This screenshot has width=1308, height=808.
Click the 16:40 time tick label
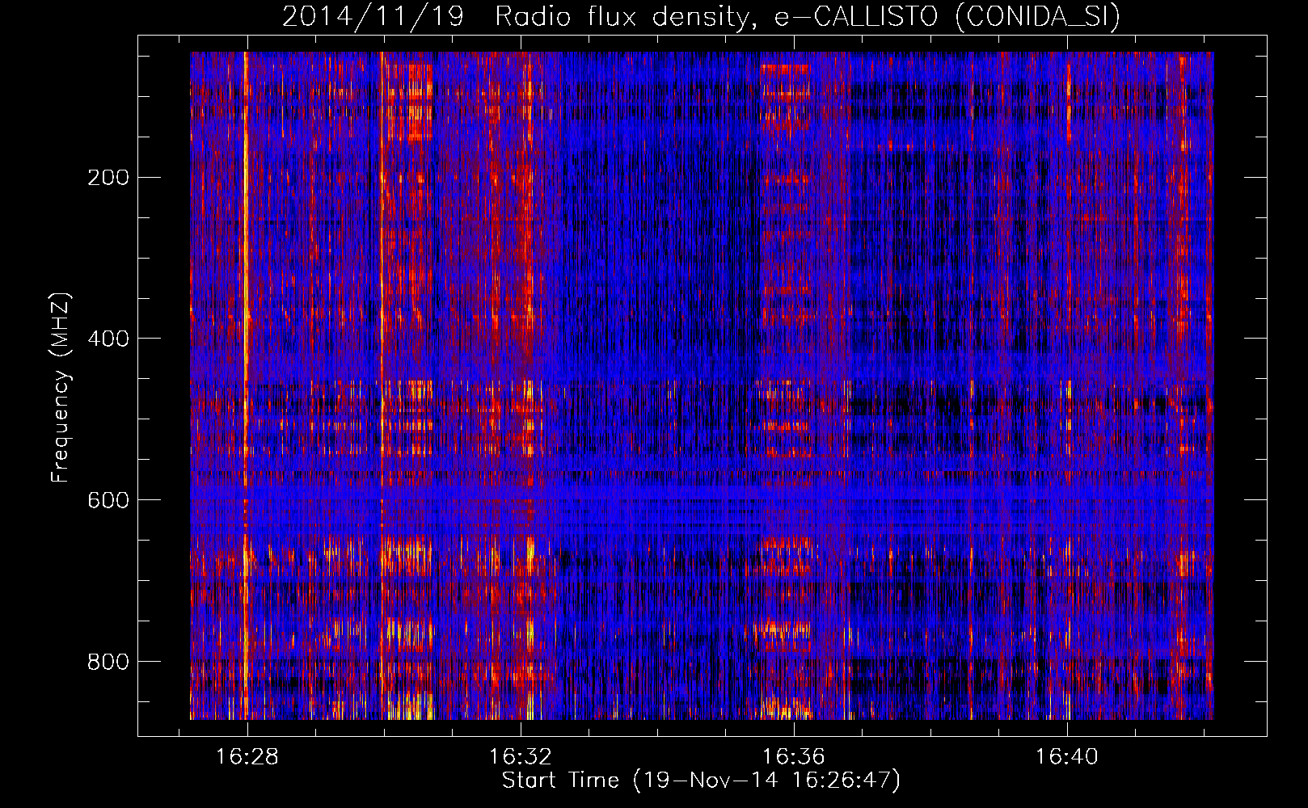point(1067,756)
